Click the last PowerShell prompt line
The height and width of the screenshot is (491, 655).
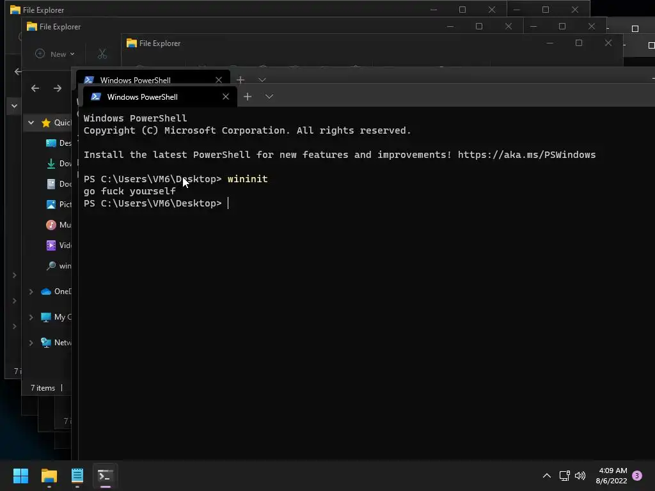tap(156, 203)
